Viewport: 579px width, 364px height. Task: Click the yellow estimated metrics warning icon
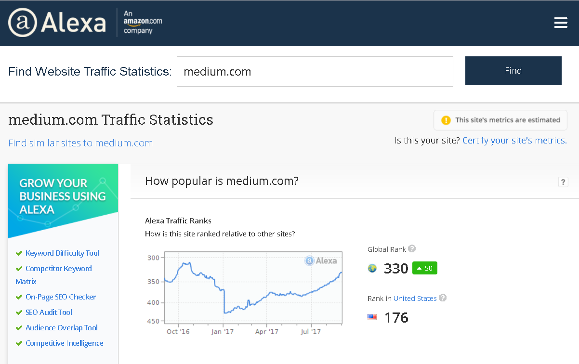coord(446,120)
